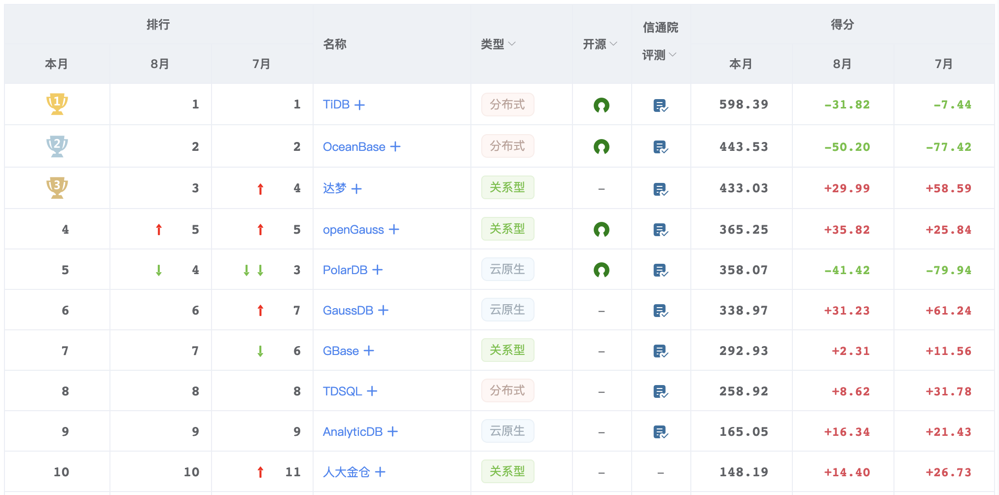
Task: Click 人大金仓's current score 148.19
Action: coord(744,472)
